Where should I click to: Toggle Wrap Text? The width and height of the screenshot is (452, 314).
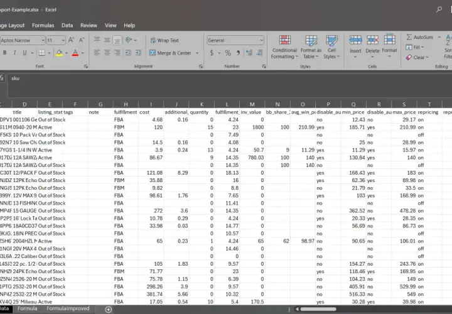pos(164,40)
